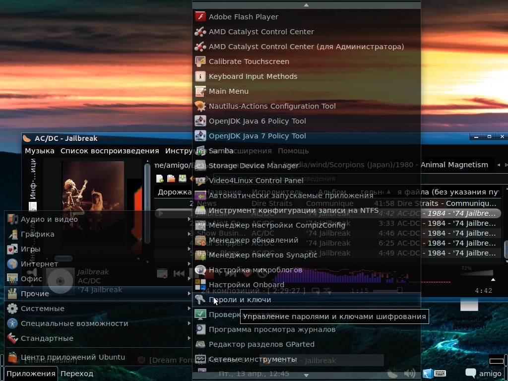
Task: Click open folder icon in player toolbar
Action: 171,179
